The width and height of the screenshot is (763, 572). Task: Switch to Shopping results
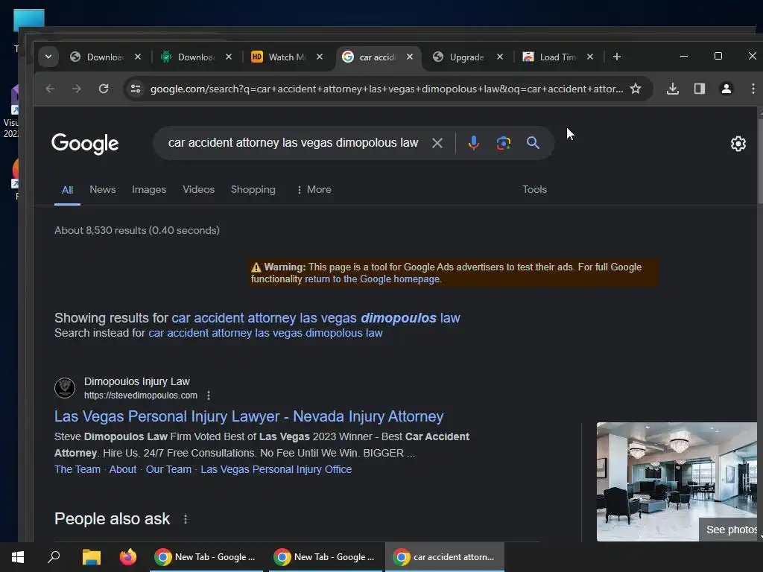pyautogui.click(x=253, y=190)
